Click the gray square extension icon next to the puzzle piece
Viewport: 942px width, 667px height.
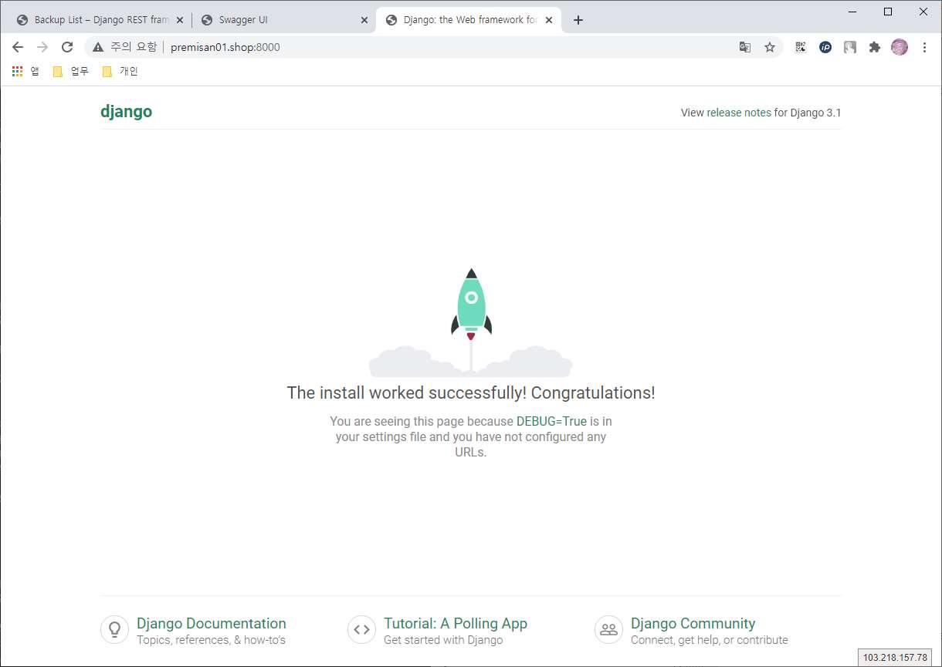[850, 47]
